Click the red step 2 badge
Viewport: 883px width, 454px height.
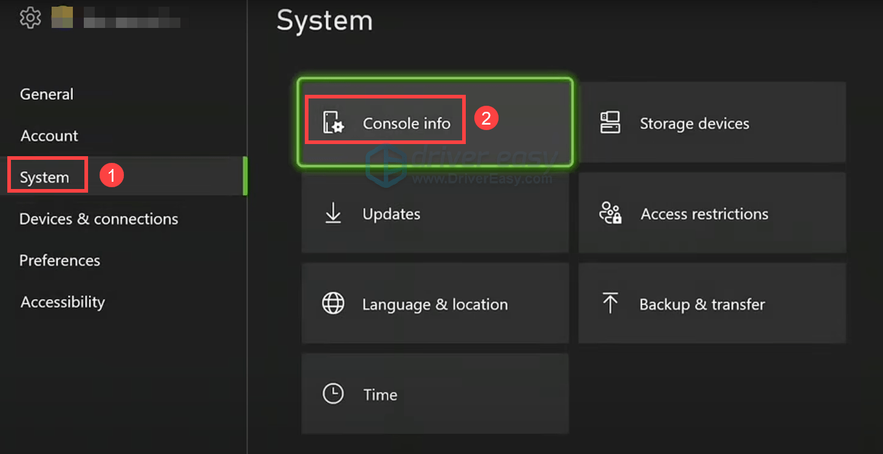pyautogui.click(x=486, y=118)
